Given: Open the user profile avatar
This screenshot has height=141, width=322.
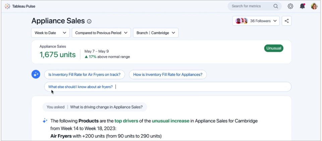Looking at the screenshot, I should click(314, 6).
